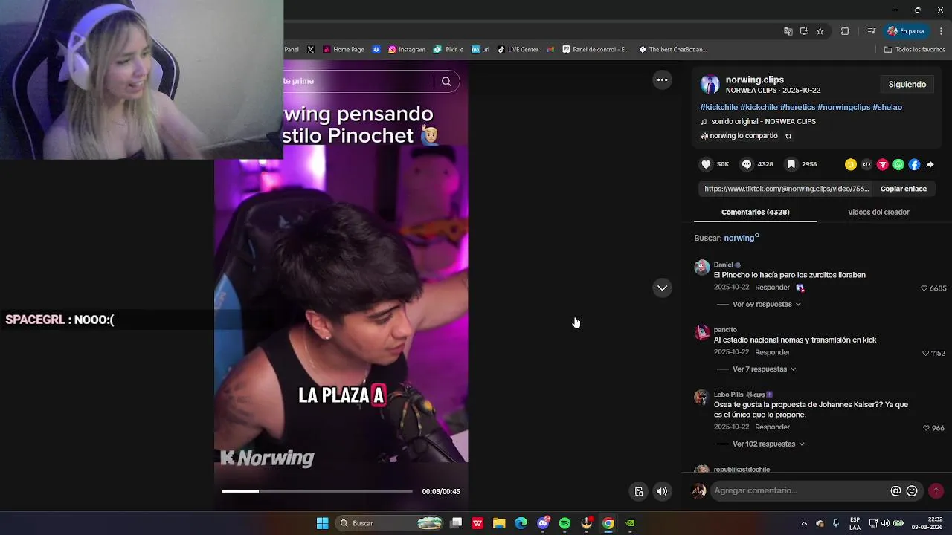Click the taskbar Buscar search box
This screenshot has width=952, height=535.
[390, 523]
